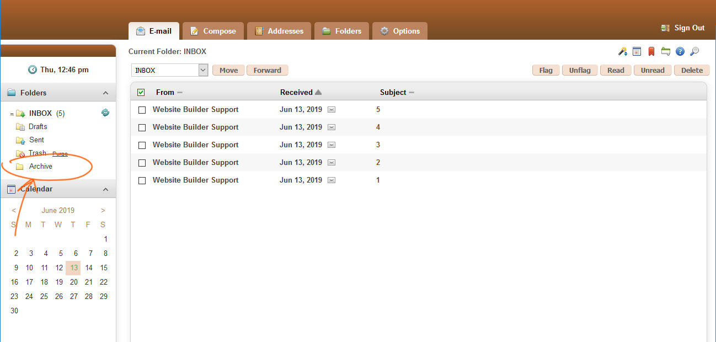Mark selected messages as Unread
This screenshot has height=342, width=716.
pyautogui.click(x=653, y=70)
